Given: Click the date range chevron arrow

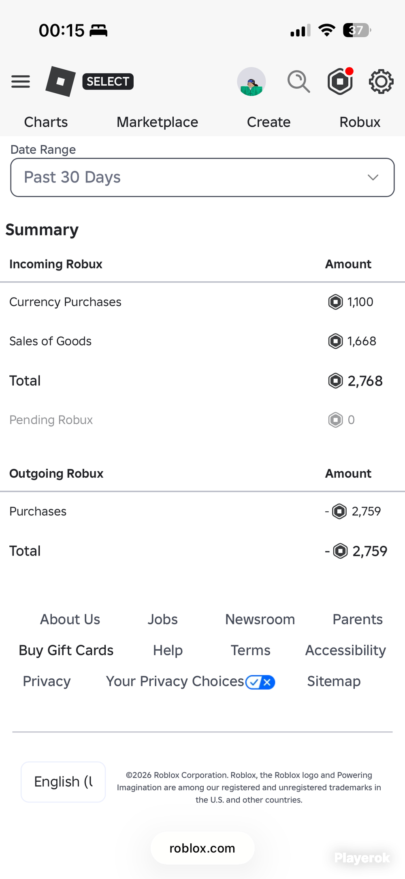Looking at the screenshot, I should pos(373,178).
